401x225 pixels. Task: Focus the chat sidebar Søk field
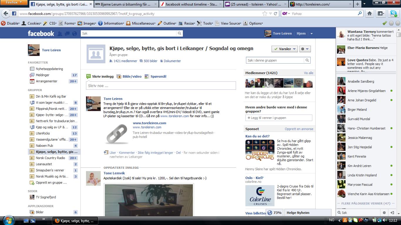(x=358, y=213)
